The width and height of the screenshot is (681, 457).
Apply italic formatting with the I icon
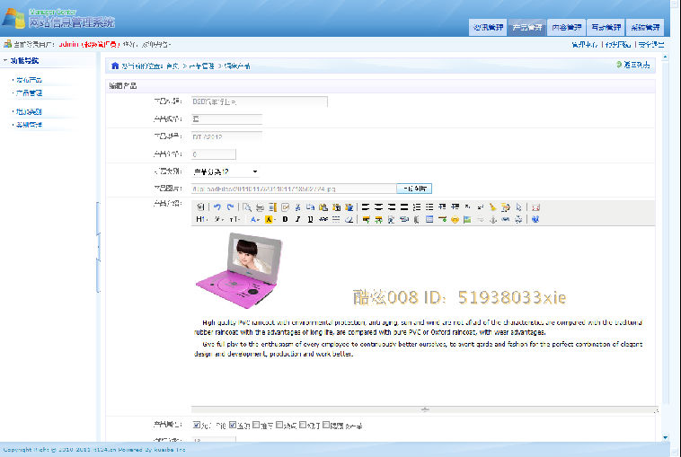(x=297, y=220)
